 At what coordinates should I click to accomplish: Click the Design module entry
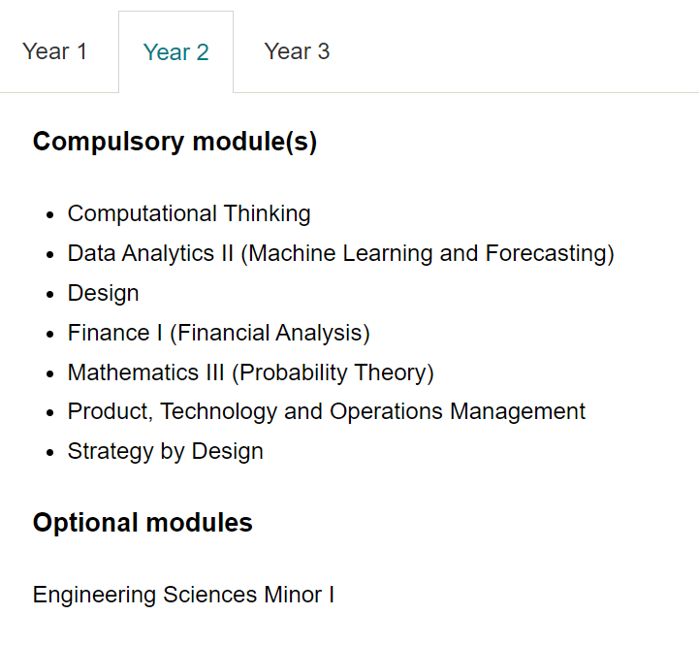tap(104, 293)
